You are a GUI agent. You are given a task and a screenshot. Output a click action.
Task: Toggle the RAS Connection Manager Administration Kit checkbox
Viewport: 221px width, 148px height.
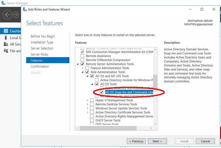82,52
